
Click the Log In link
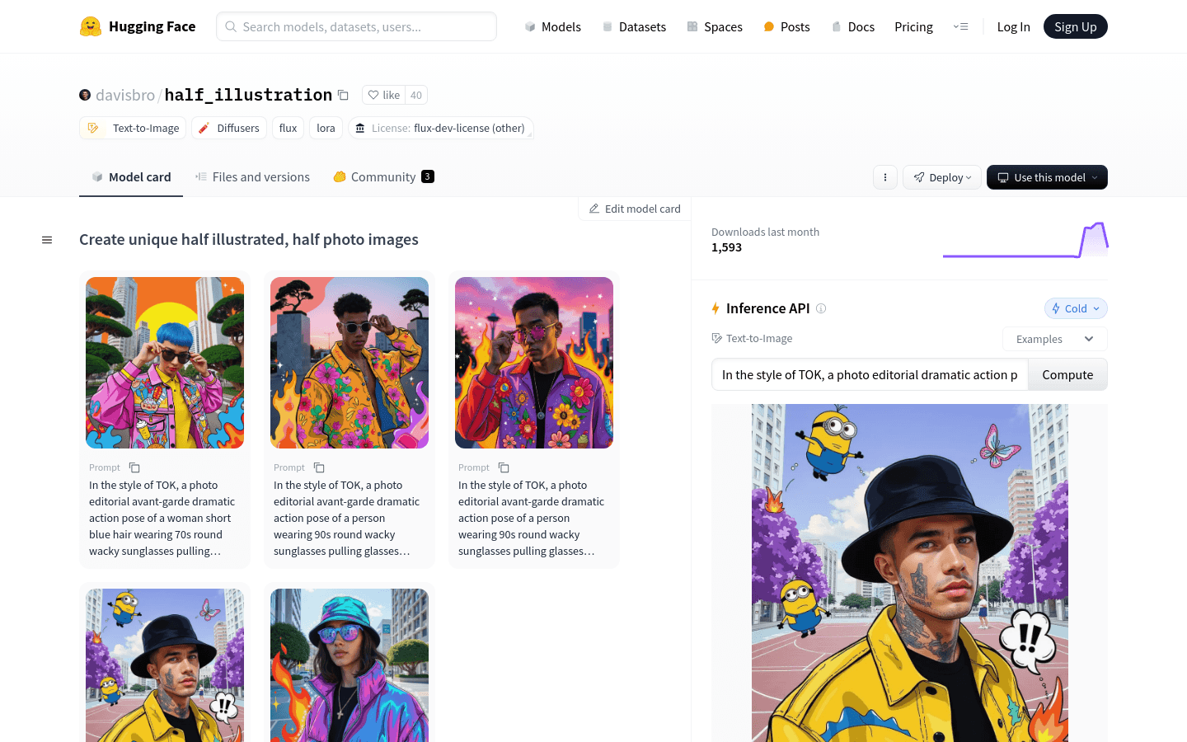1013,26
